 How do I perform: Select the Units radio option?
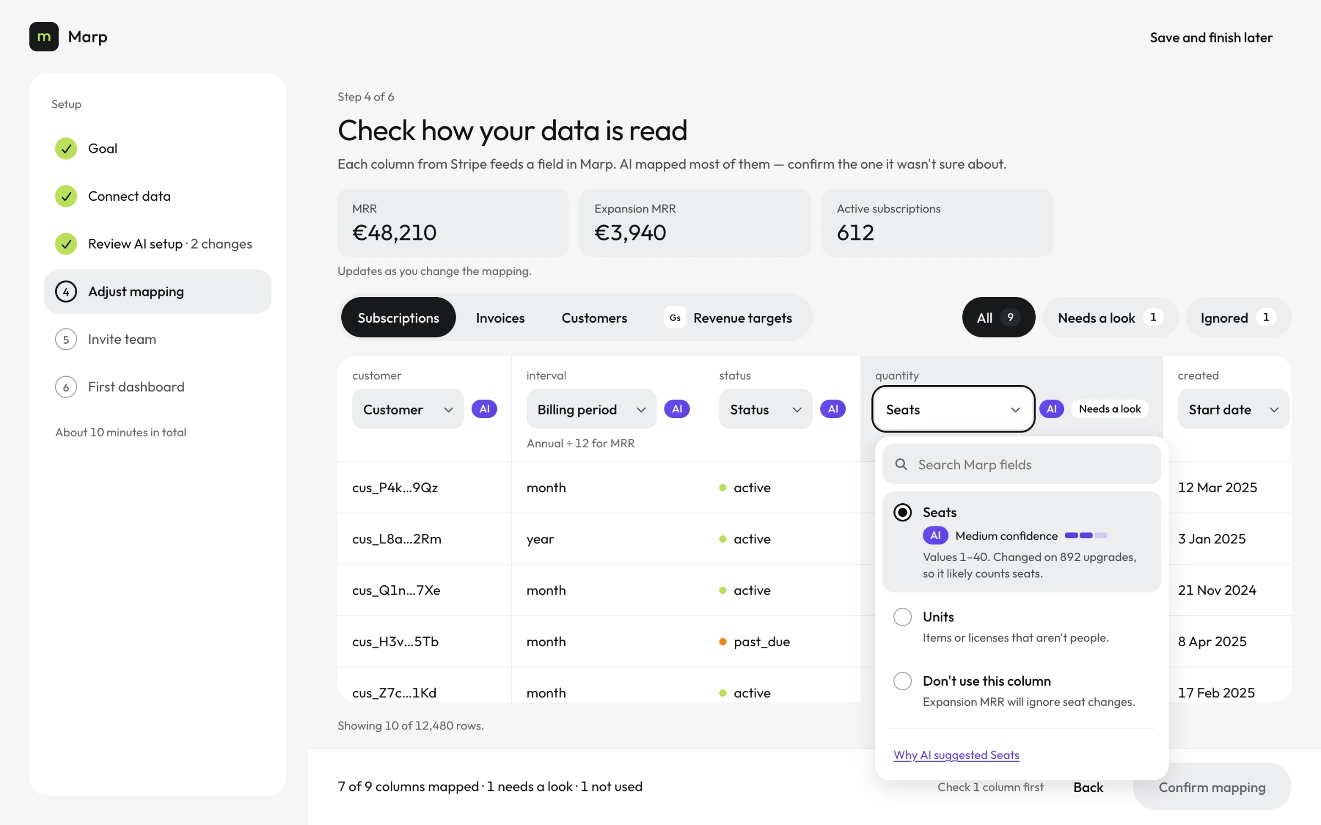pyautogui.click(x=902, y=617)
